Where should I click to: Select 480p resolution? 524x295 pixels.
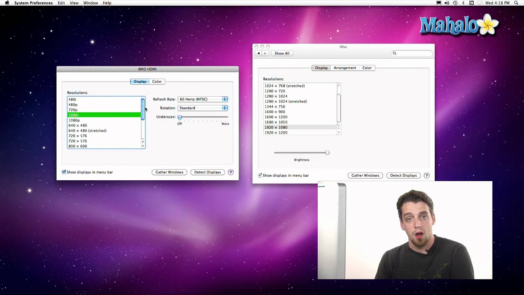(104, 105)
